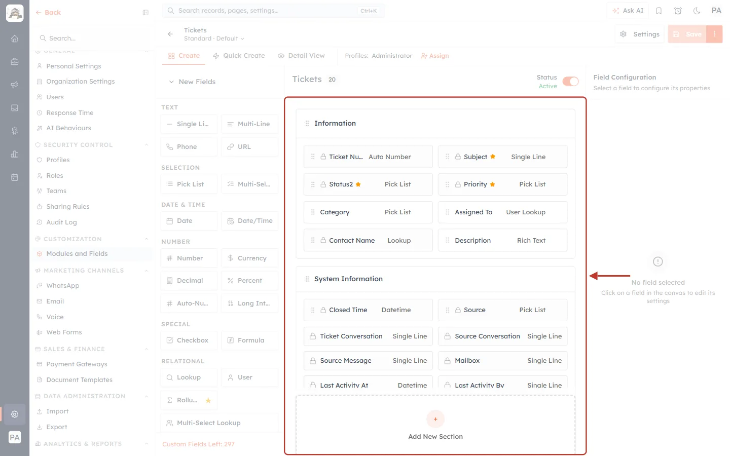Screen dimensions: 730x456
Task: Collapse the Sales & Finance section
Action: pyautogui.click(x=147, y=349)
